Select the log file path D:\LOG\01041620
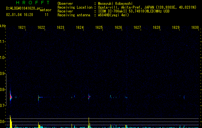 click(x=23, y=8)
